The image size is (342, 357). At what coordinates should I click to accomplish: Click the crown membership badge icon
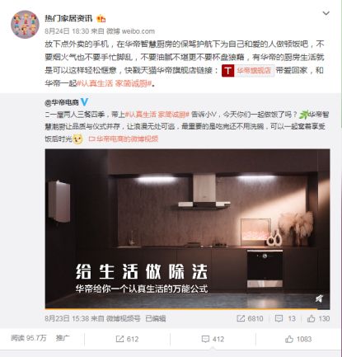[101, 18]
